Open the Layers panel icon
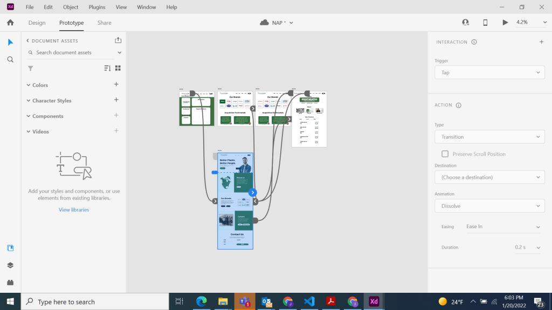 click(x=10, y=265)
